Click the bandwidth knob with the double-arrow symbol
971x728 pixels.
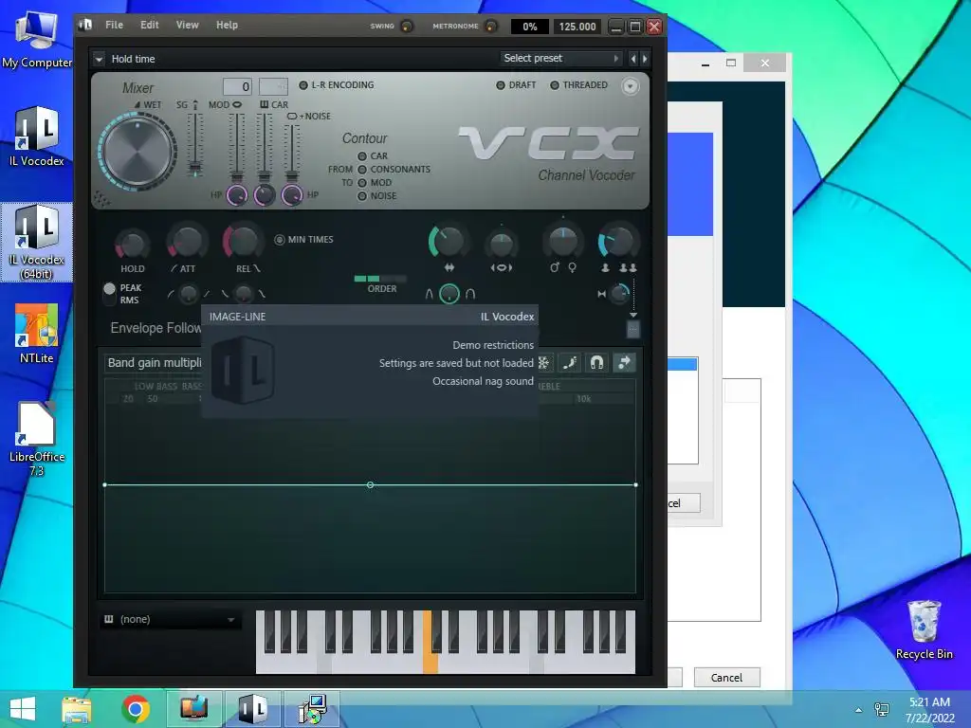coord(449,242)
